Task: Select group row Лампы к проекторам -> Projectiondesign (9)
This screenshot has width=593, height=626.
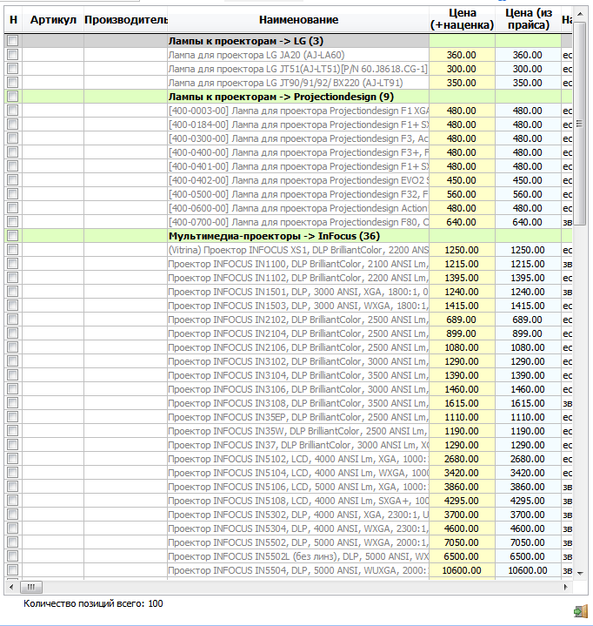Action: [x=289, y=97]
